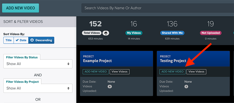Select the Total Videos badge

tap(92, 33)
